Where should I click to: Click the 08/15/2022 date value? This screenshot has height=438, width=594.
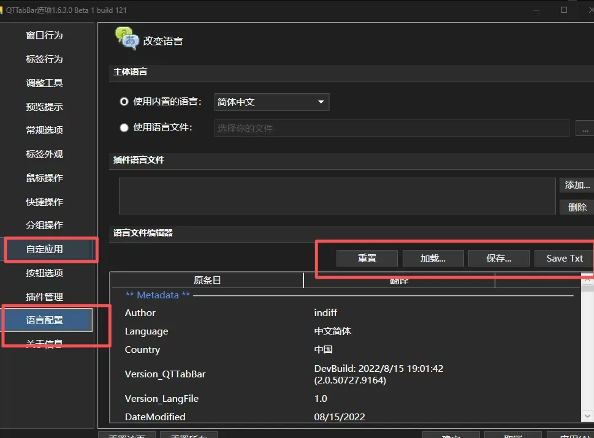click(x=340, y=417)
